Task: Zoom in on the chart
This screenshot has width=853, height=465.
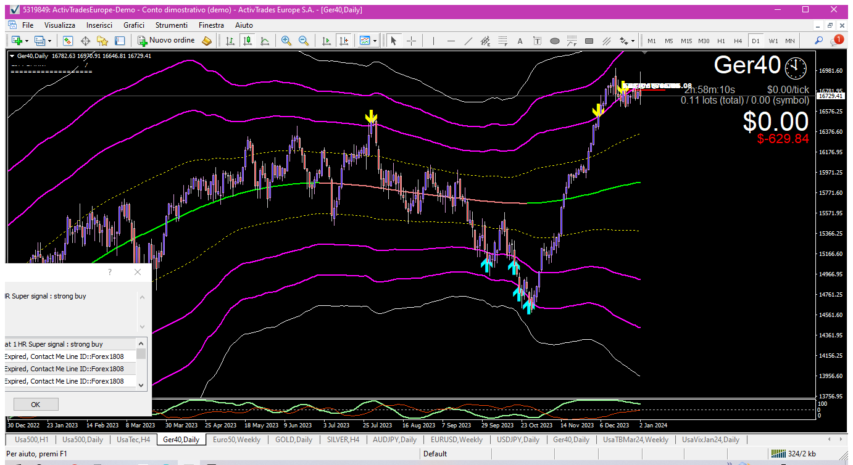Action: point(286,41)
